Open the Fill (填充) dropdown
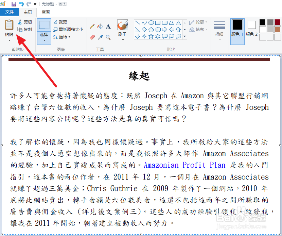The width and height of the screenshot is (282, 236). click(x=198, y=30)
